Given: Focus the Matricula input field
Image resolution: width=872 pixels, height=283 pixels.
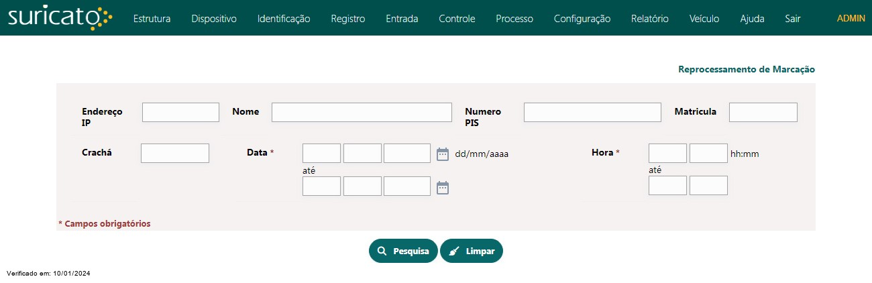Looking at the screenshot, I should point(763,112).
